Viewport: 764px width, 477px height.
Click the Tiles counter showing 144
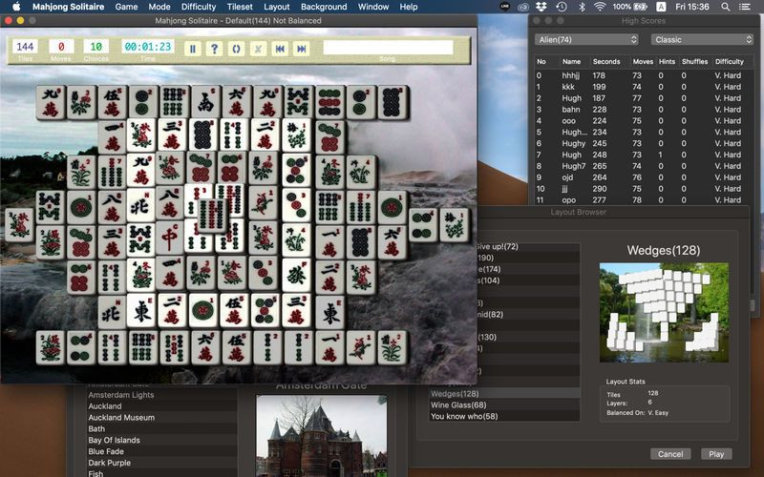pos(25,47)
